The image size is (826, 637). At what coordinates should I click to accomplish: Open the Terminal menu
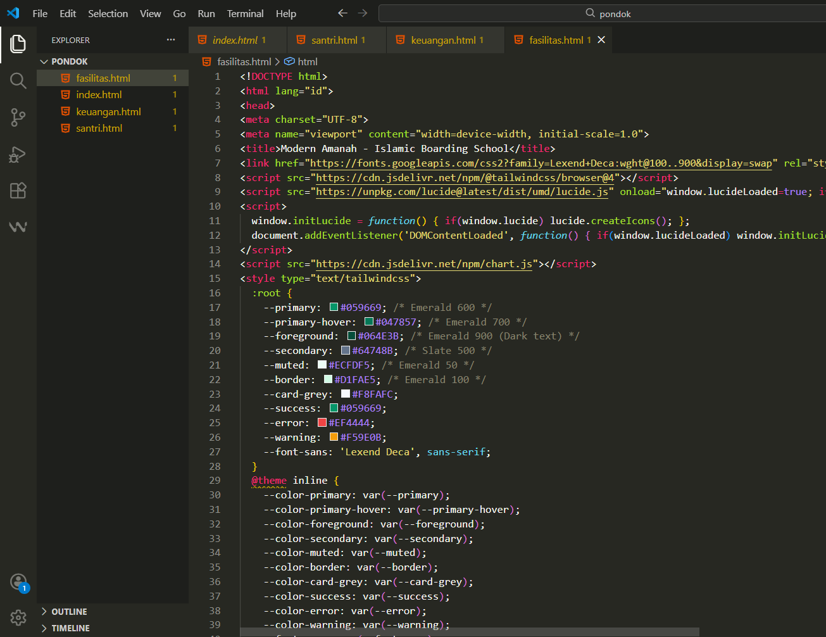(x=245, y=13)
